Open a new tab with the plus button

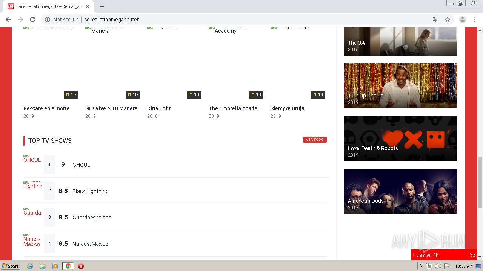coord(102,6)
